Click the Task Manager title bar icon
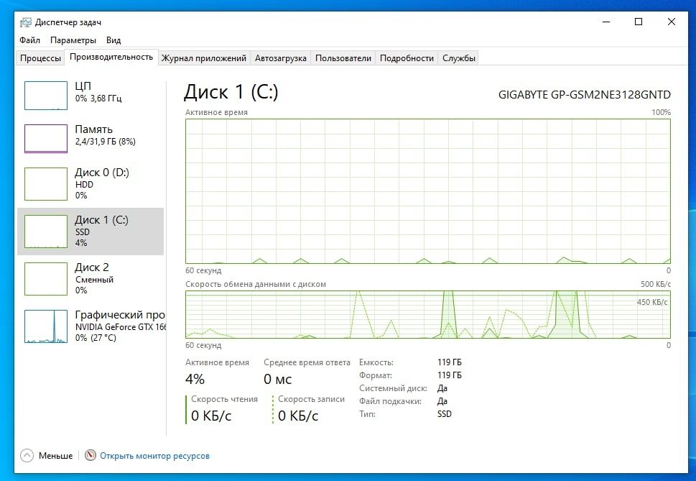 pos(26,22)
